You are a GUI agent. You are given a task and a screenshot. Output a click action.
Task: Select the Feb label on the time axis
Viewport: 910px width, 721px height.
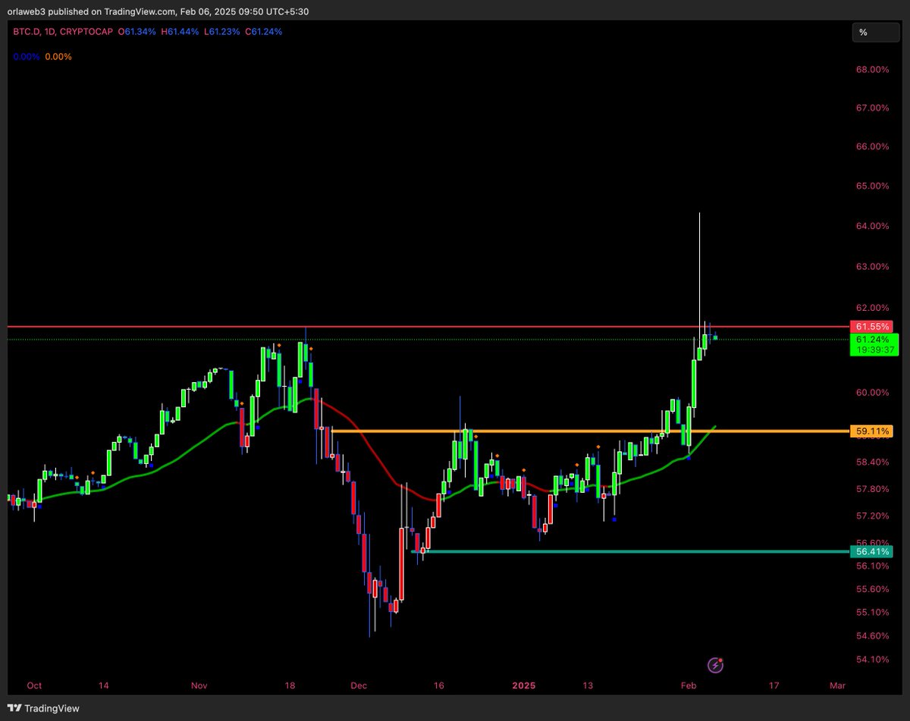click(x=688, y=685)
